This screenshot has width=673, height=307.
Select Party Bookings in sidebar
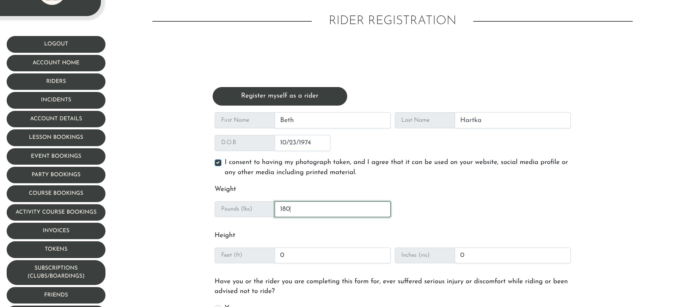(56, 175)
